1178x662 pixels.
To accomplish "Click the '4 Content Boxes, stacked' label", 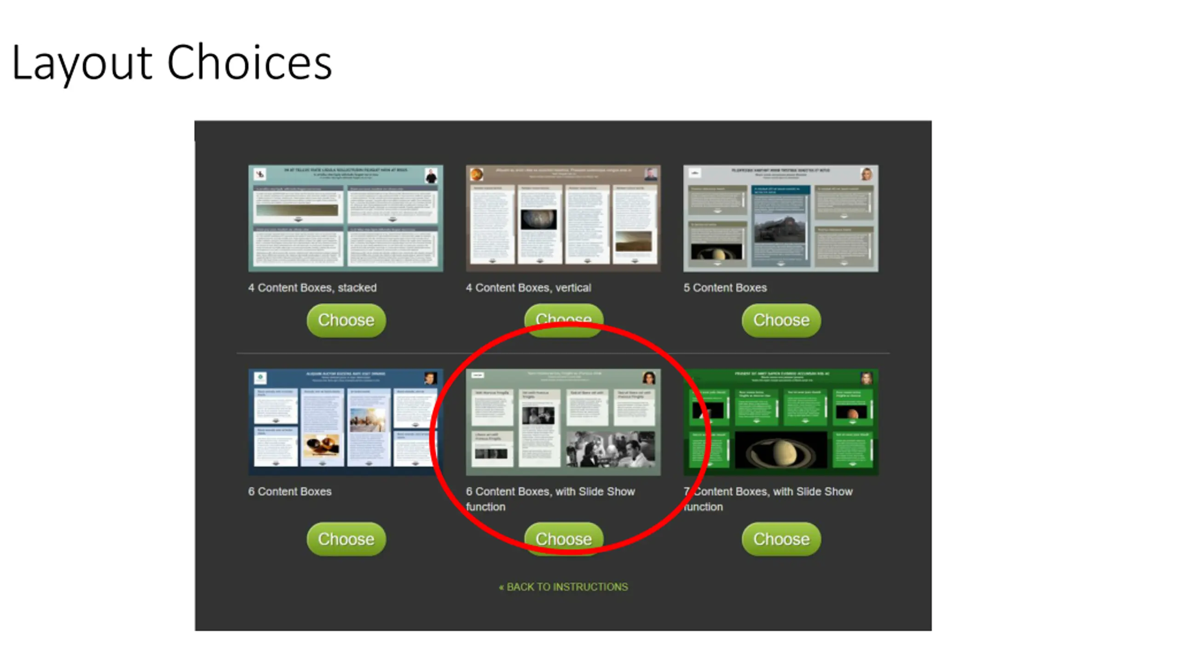I will coord(312,288).
